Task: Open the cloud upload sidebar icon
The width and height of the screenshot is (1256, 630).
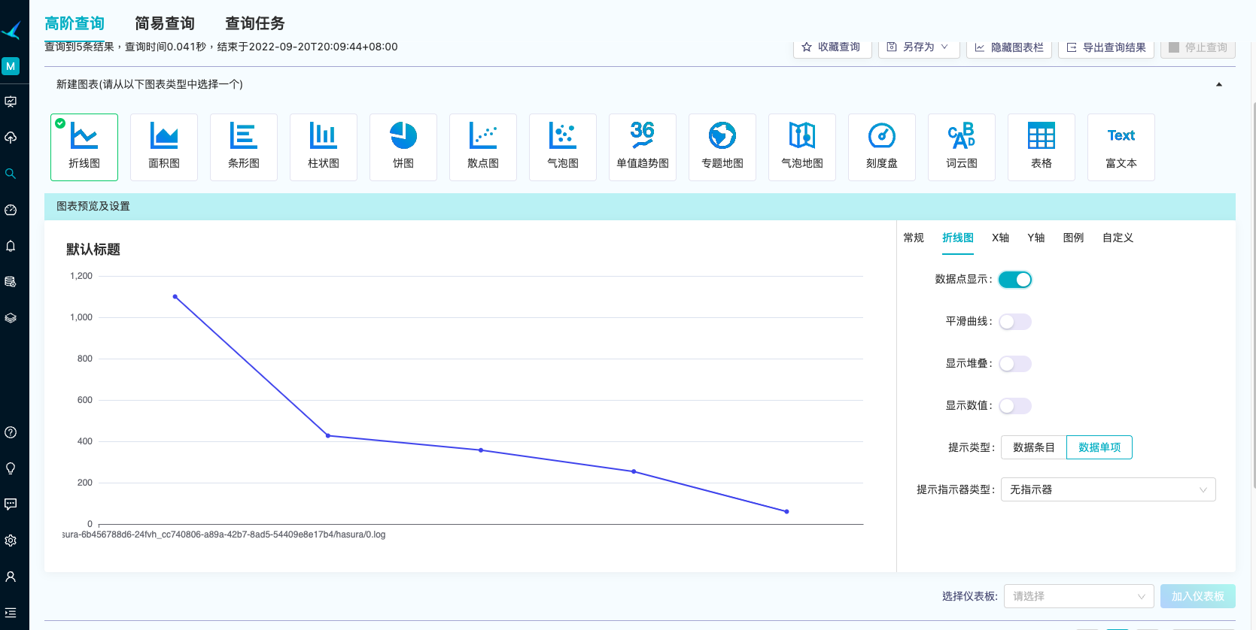Action: pos(11,138)
